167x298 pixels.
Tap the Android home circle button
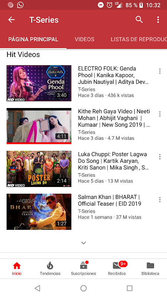click(x=83, y=288)
